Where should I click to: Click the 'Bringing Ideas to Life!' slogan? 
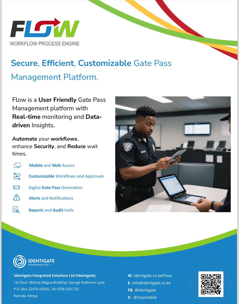[38, 265]
